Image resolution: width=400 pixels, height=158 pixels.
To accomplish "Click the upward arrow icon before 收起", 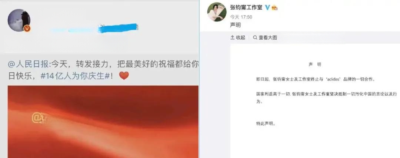I will (232, 37).
